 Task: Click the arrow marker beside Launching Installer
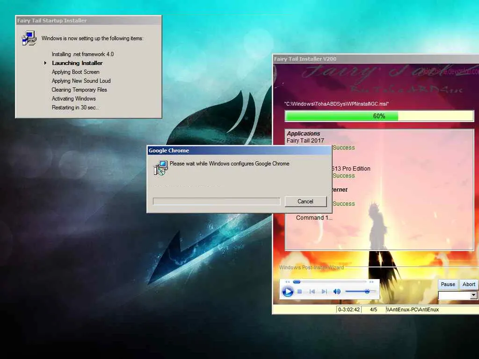[45, 63]
